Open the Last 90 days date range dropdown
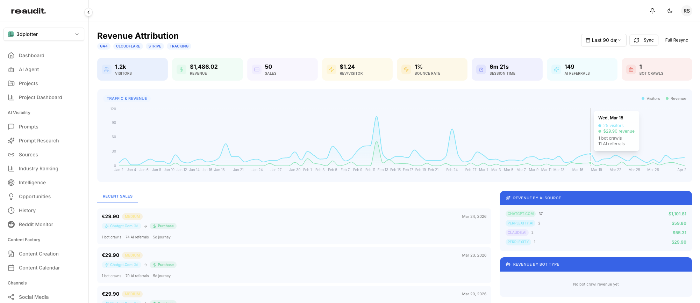Screen dimensions: 700x303 (603, 40)
